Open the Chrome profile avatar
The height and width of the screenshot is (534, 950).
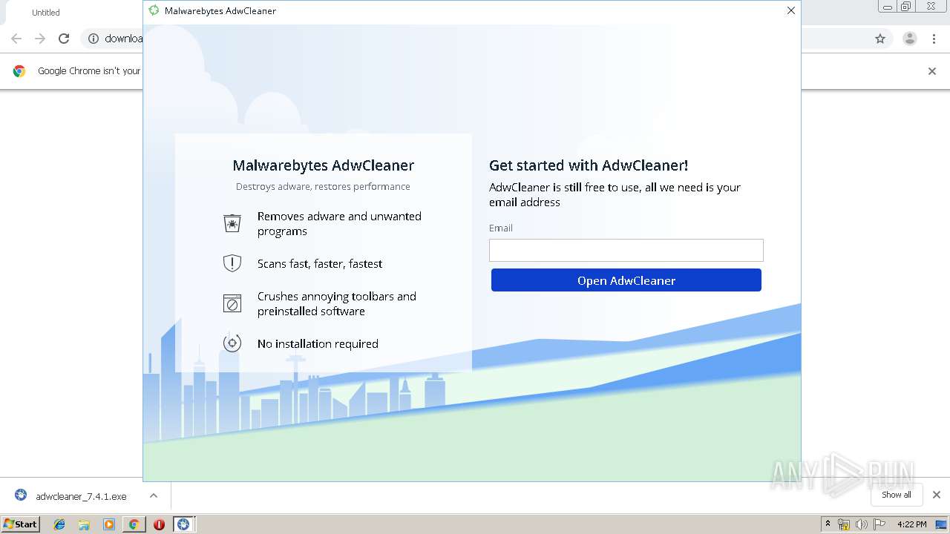[x=910, y=39]
